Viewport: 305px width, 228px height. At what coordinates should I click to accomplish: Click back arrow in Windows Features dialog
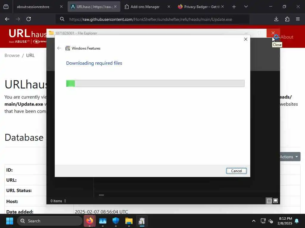coord(59,48)
